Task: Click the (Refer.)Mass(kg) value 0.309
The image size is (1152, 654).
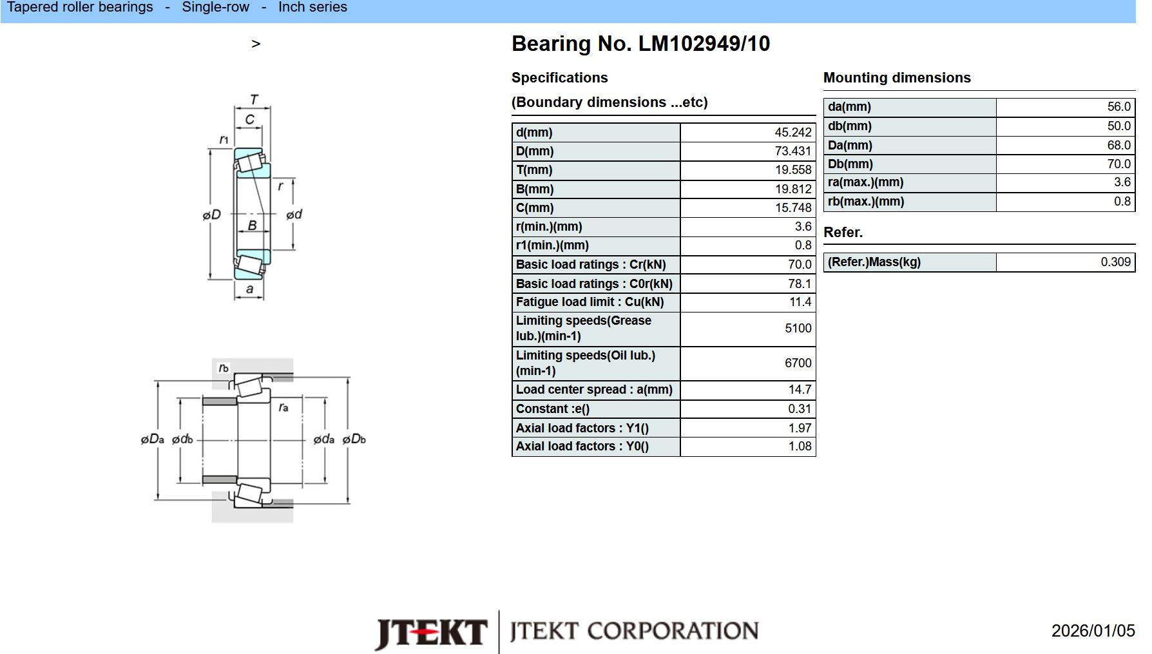Action: point(1115,262)
